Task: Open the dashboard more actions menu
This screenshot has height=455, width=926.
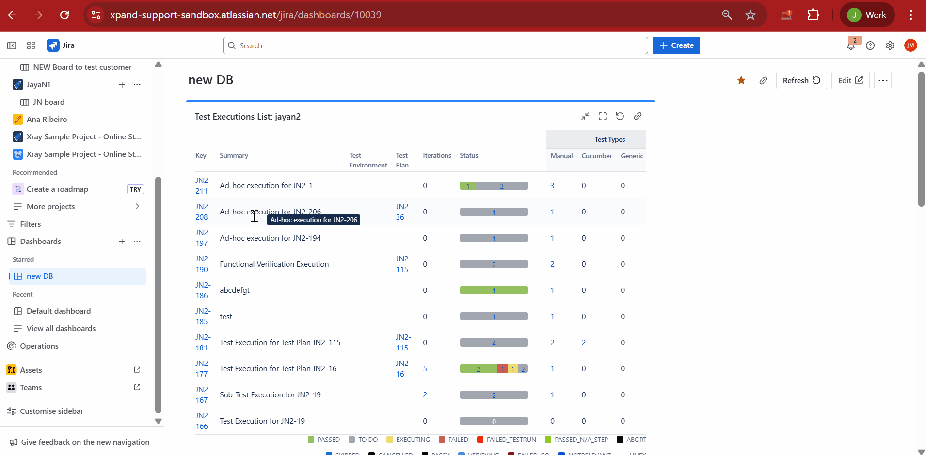Action: click(x=883, y=80)
